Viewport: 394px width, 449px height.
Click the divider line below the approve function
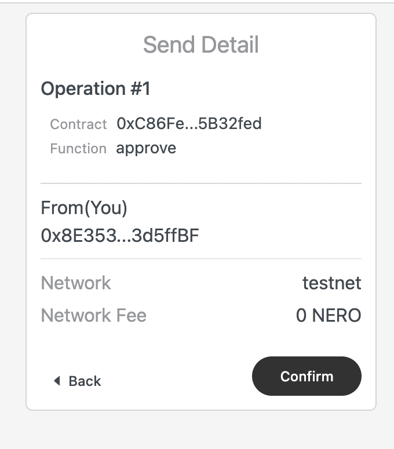pos(200,183)
